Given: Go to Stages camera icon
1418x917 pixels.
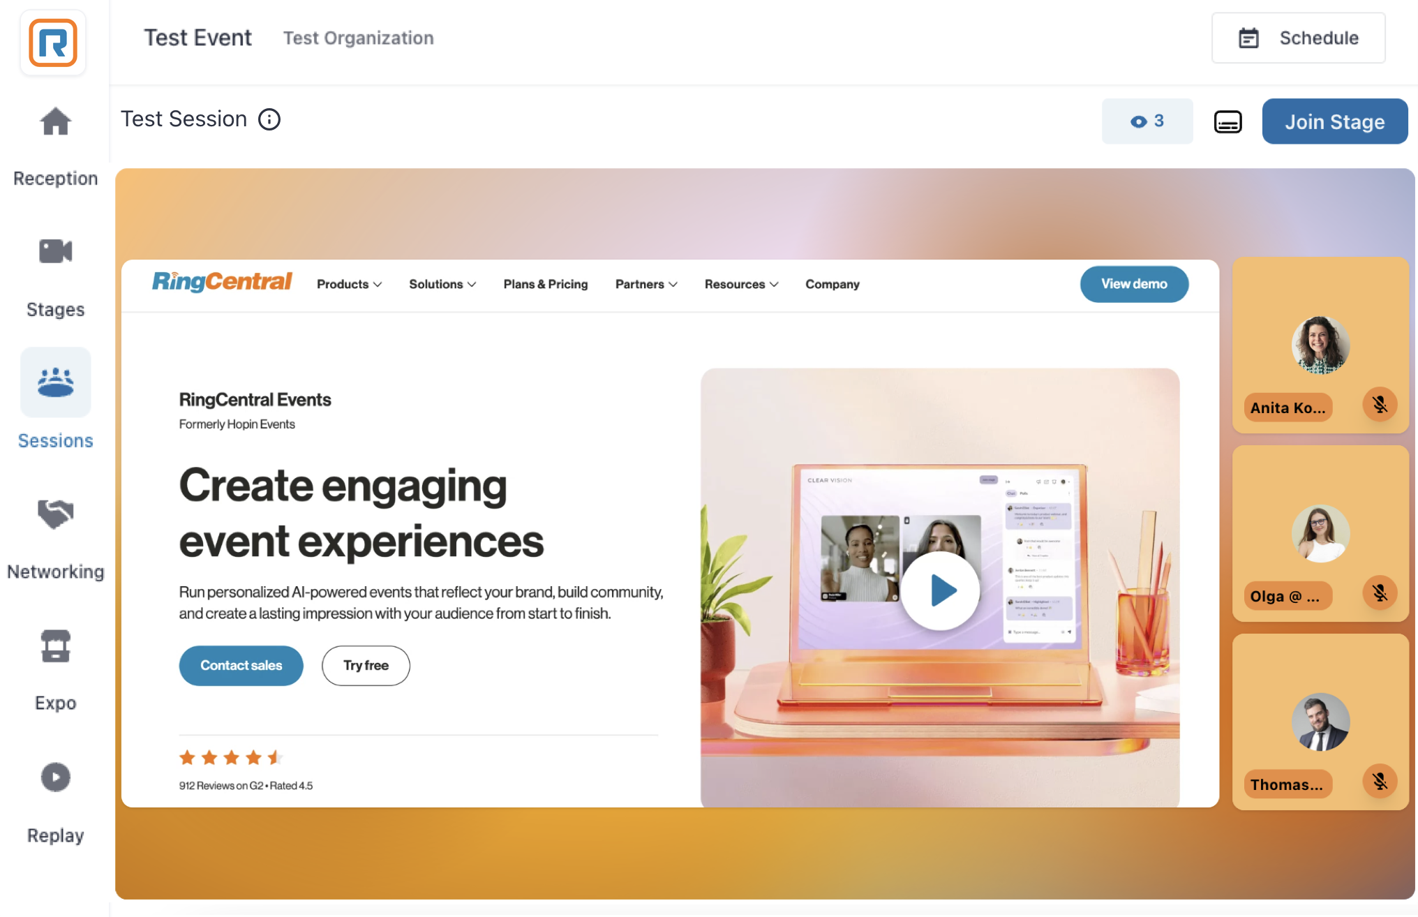Looking at the screenshot, I should pos(55,251).
